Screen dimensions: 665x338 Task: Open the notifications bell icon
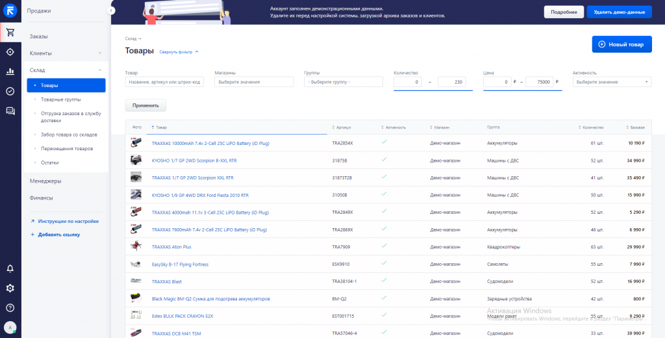[x=10, y=268]
